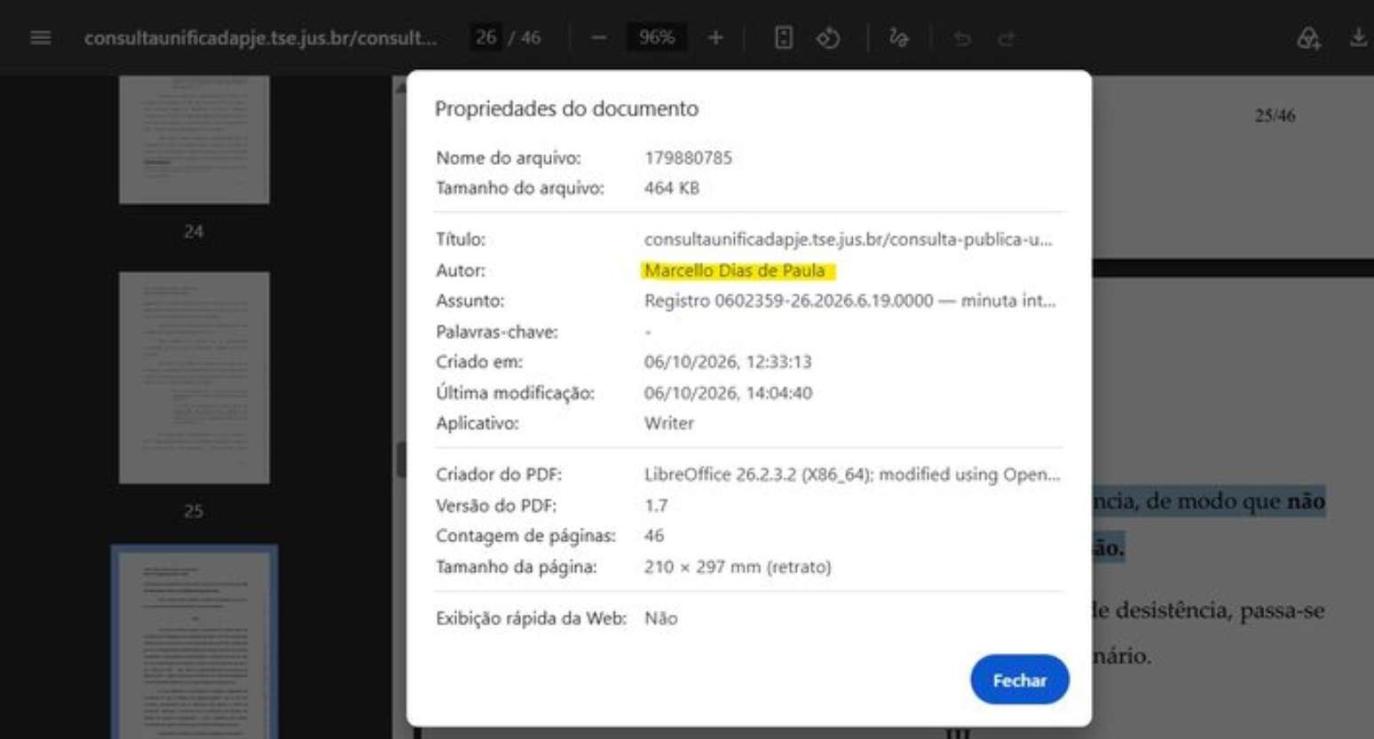Zoom in with the plus icon

click(x=715, y=37)
